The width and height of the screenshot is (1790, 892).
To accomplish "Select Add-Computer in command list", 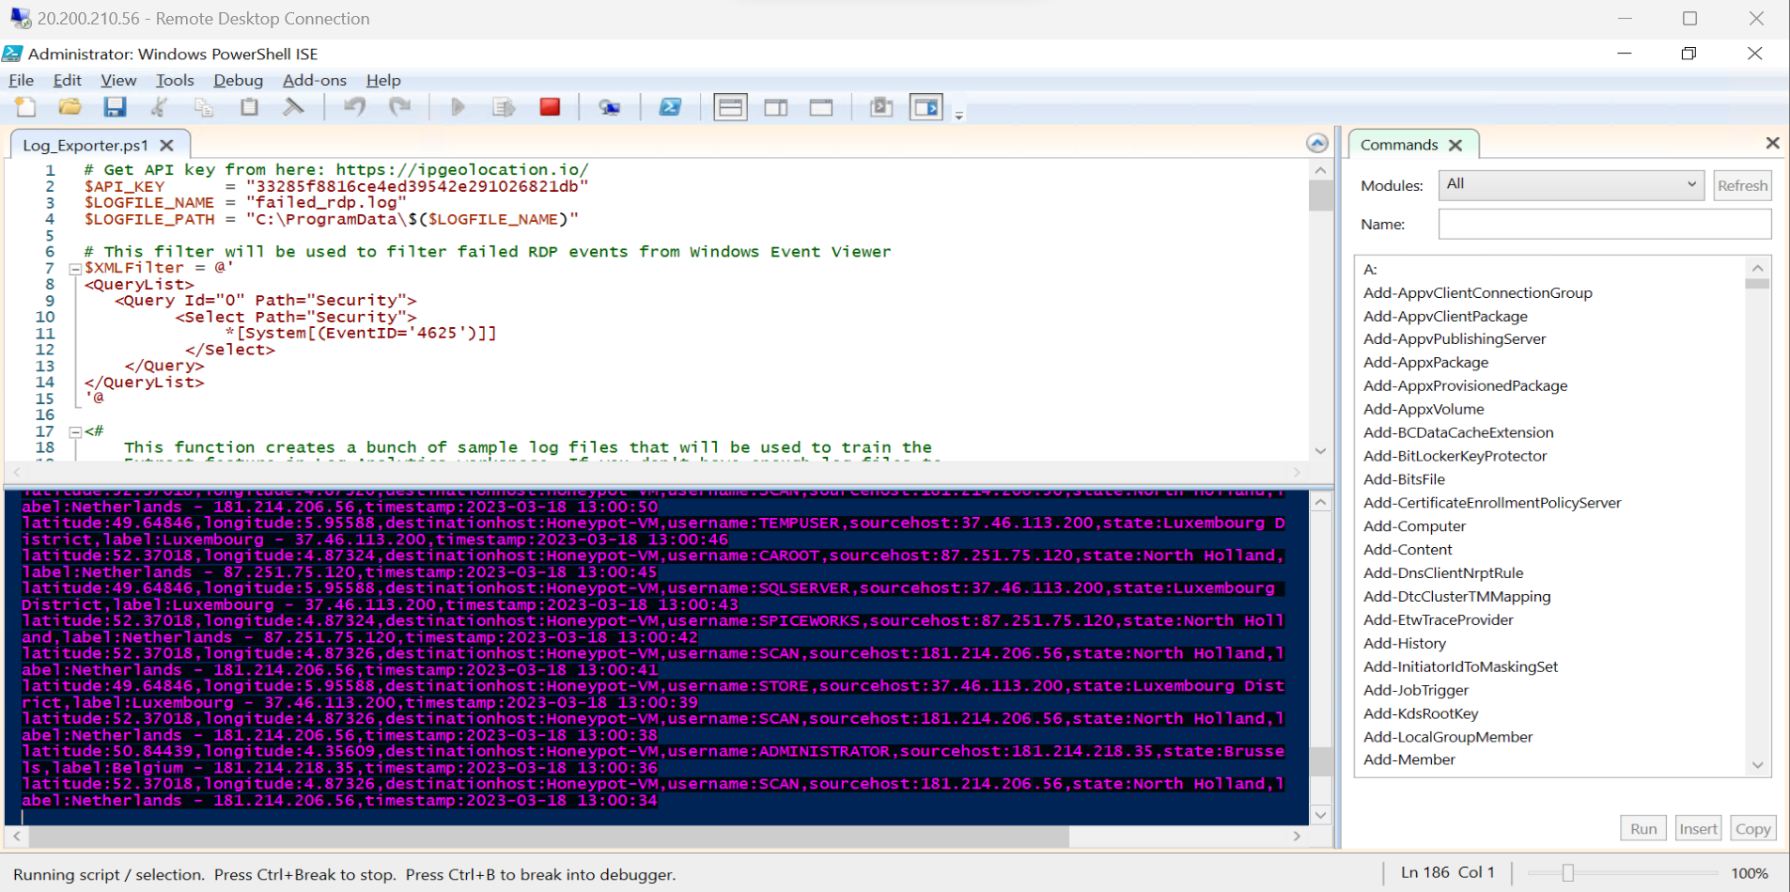I will coord(1414,526).
